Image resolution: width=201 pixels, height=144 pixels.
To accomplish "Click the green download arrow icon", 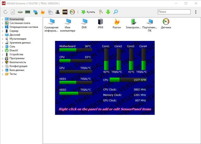I will click(108, 12).
